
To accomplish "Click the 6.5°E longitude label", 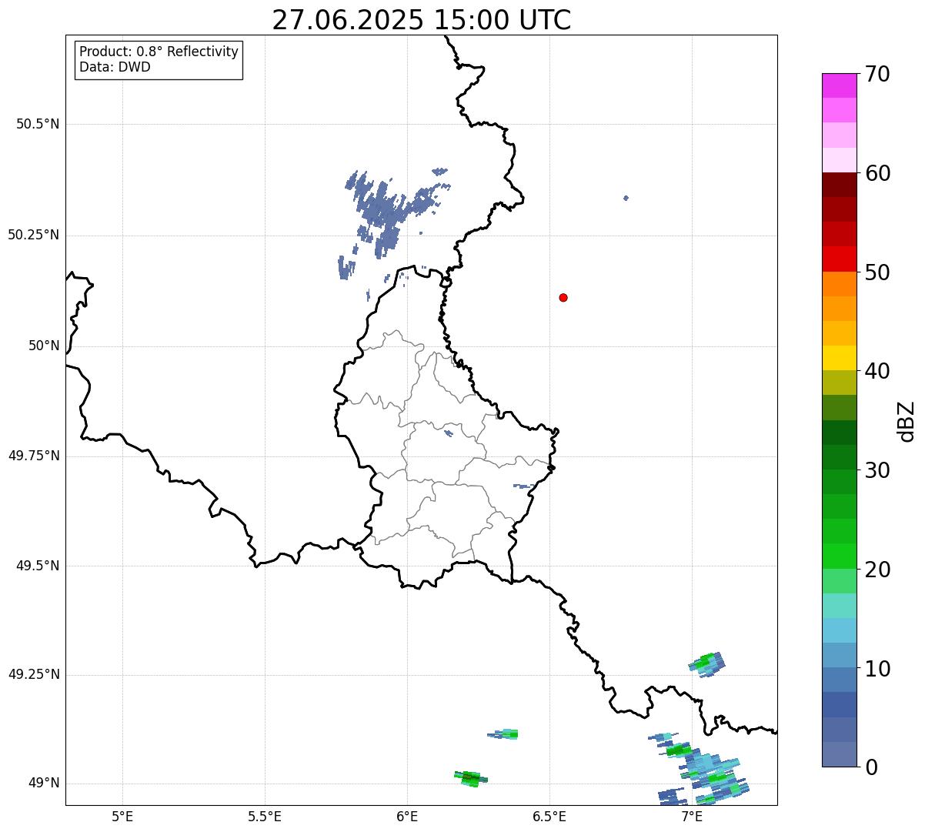I will 549,816.
